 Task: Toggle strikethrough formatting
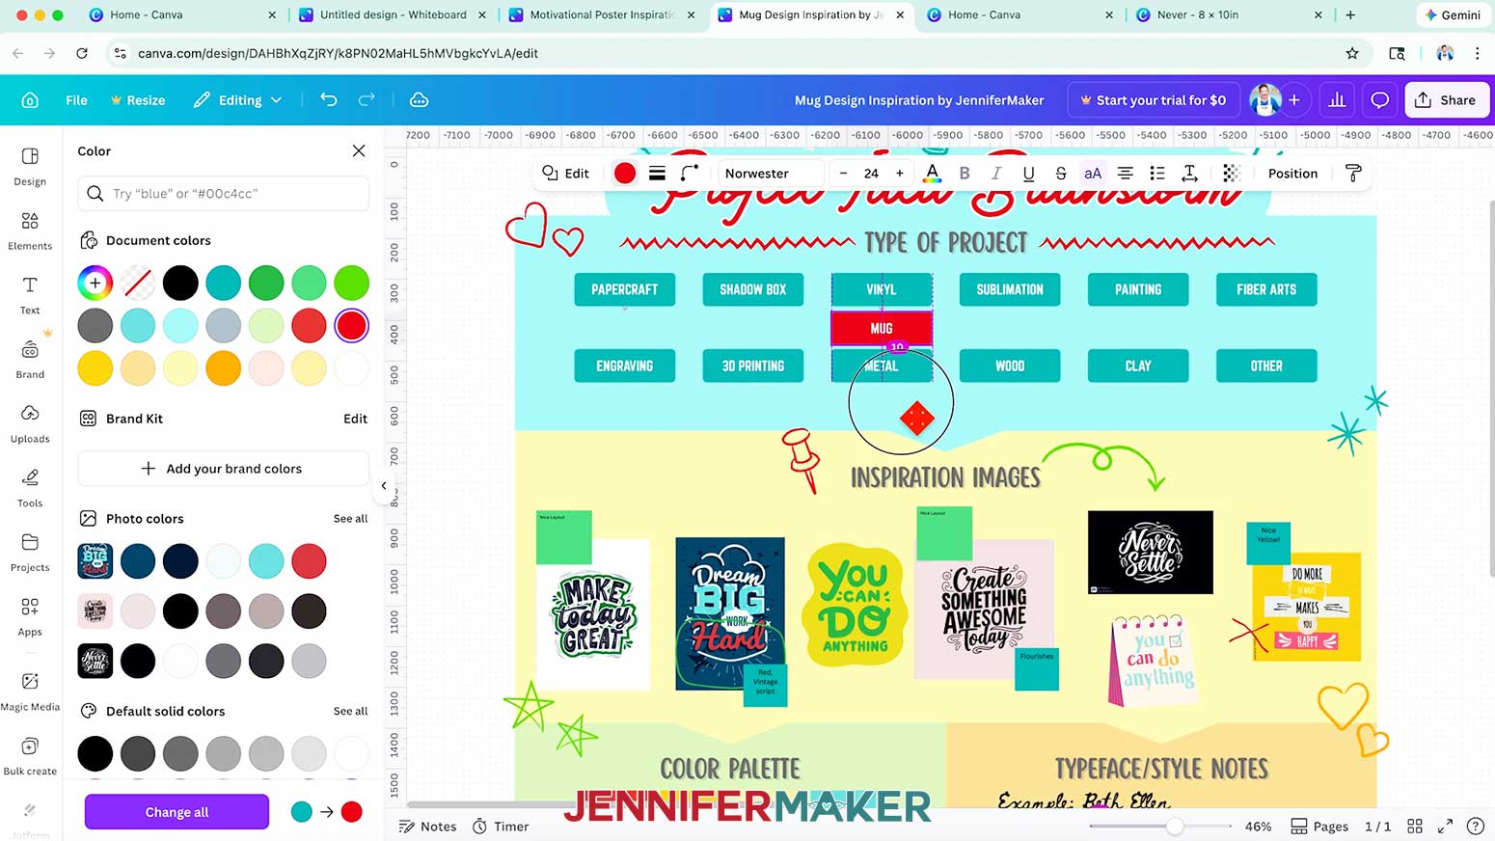(x=1061, y=174)
